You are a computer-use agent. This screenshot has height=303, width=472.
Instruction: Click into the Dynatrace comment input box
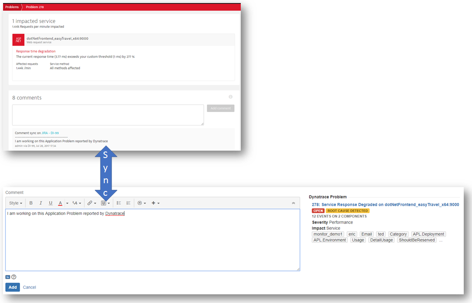[108, 115]
